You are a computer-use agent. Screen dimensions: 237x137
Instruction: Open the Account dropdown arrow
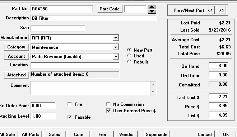[116, 57]
